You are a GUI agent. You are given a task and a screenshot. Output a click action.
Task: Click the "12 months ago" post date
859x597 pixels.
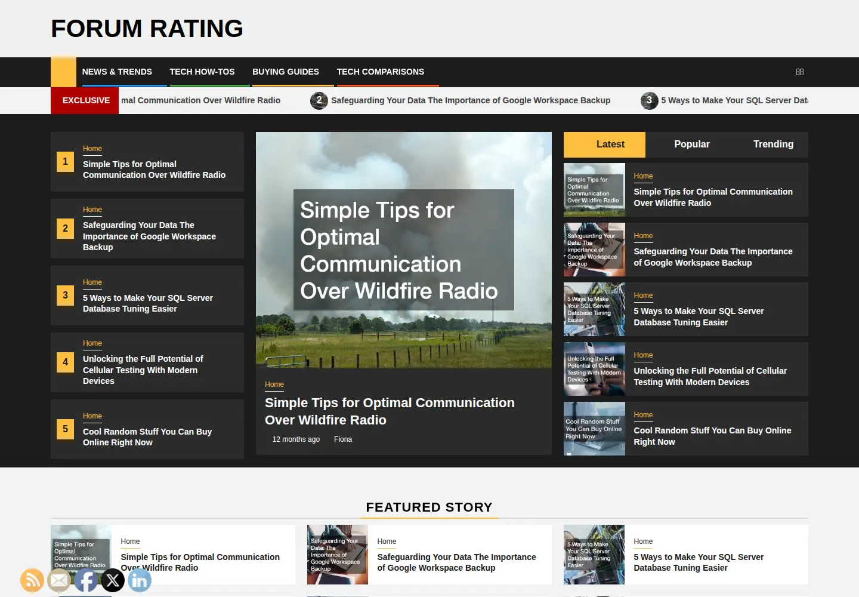tap(296, 439)
